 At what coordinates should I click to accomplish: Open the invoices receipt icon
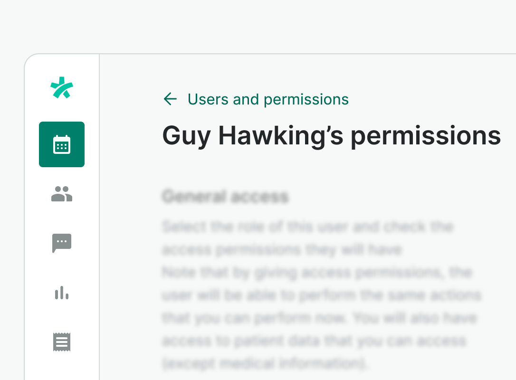tap(62, 342)
